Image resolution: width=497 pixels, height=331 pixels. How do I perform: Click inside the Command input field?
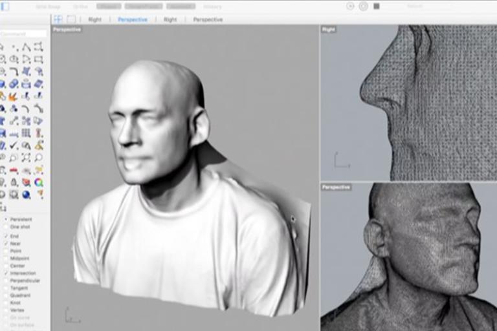click(23, 34)
